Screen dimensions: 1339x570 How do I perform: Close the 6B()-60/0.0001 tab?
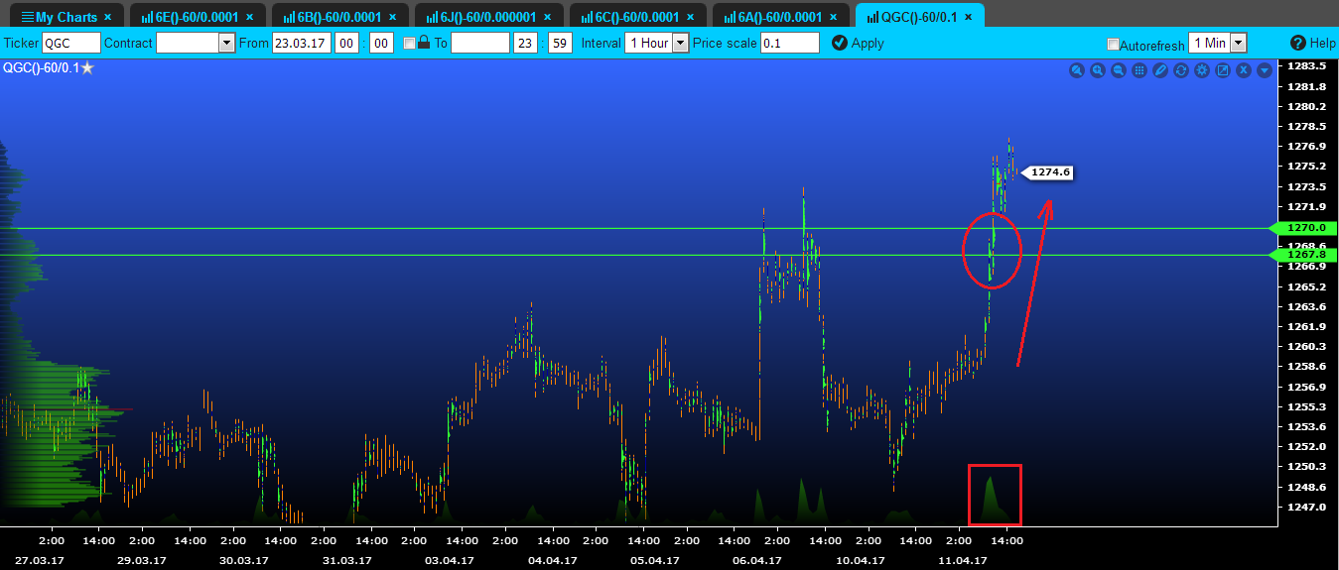(x=391, y=17)
